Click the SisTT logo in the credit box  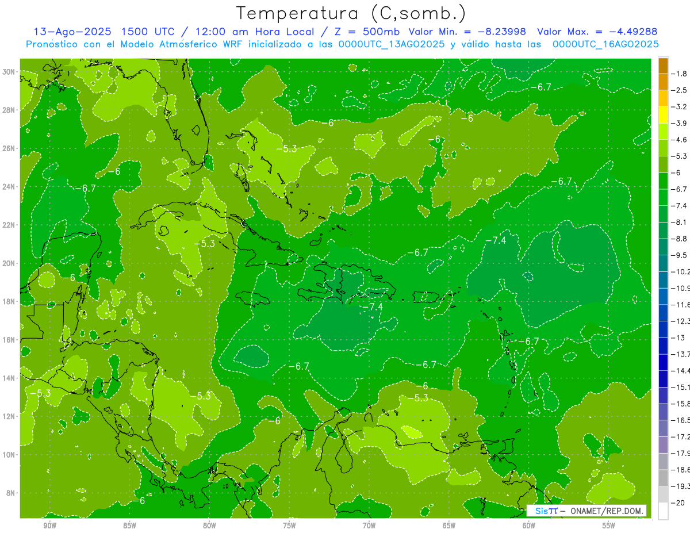[546, 511]
